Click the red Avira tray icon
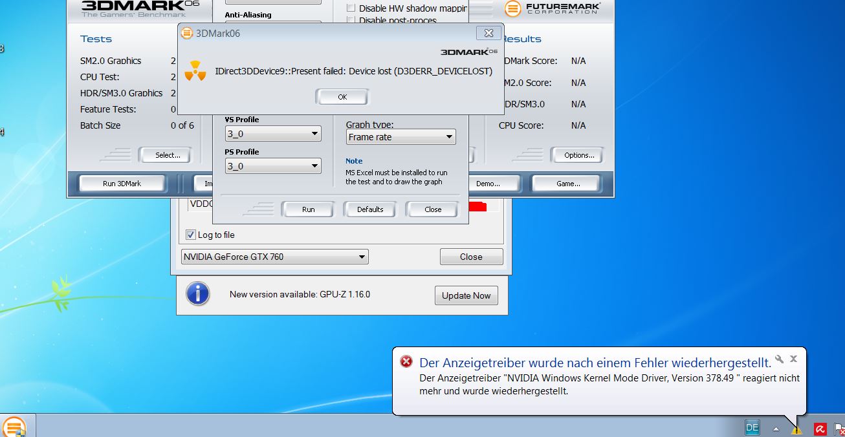This screenshot has width=845, height=437. point(820,429)
